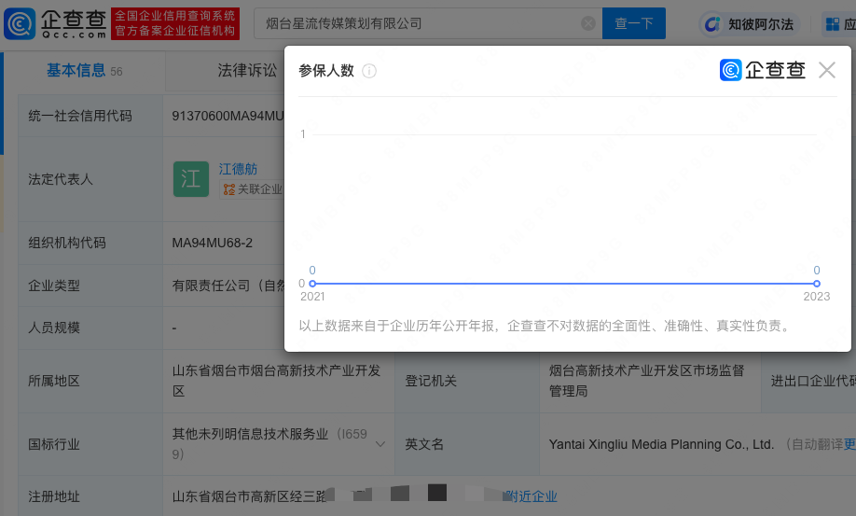Viewport: 856px width, 516px height.
Task: Open legal representative 江德舫's profile link
Action: point(238,169)
